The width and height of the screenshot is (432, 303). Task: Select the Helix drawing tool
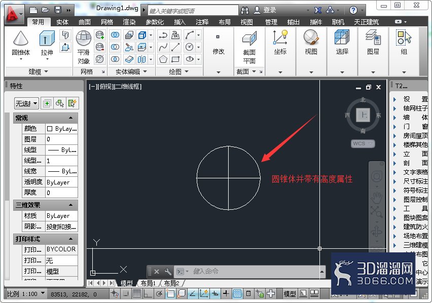[x=175, y=35]
